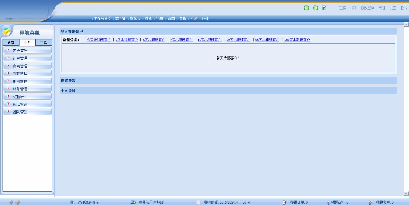Open 项目 in the top menu
The height and width of the screenshot is (205, 409).
(160, 19)
